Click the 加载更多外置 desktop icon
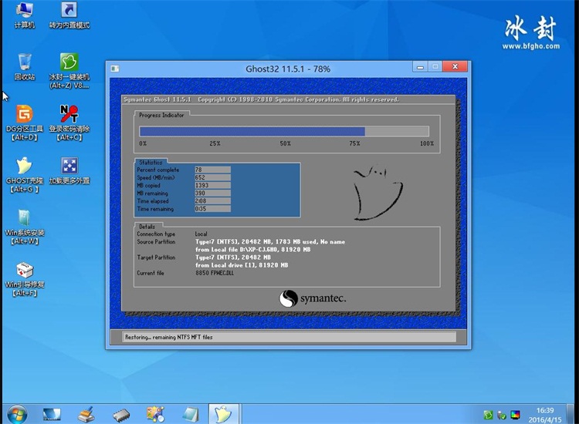 69,170
